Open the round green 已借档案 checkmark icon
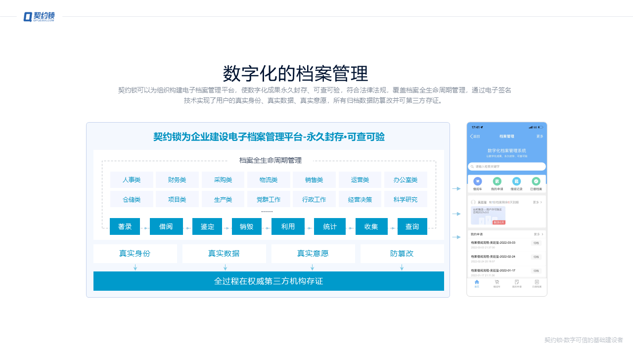Image resolution: width=633 pixels, height=356 pixels. [536, 181]
